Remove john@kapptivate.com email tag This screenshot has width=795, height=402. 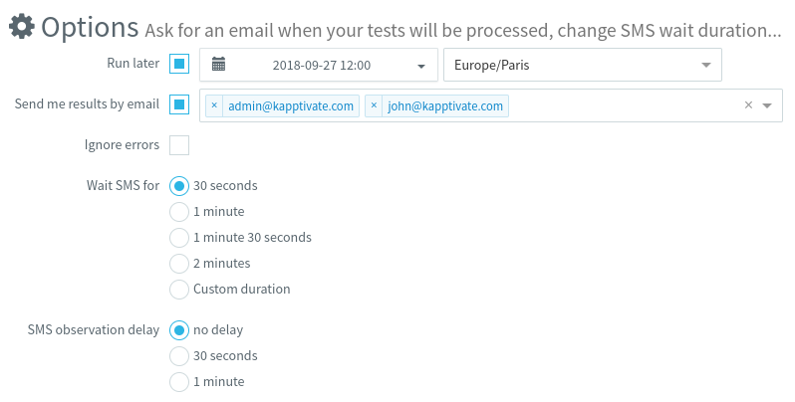(374, 105)
